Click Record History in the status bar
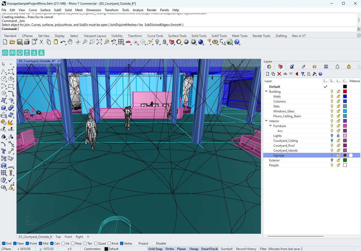Image resolution: width=361 pixels, height=251 pixels. [x=246, y=249]
